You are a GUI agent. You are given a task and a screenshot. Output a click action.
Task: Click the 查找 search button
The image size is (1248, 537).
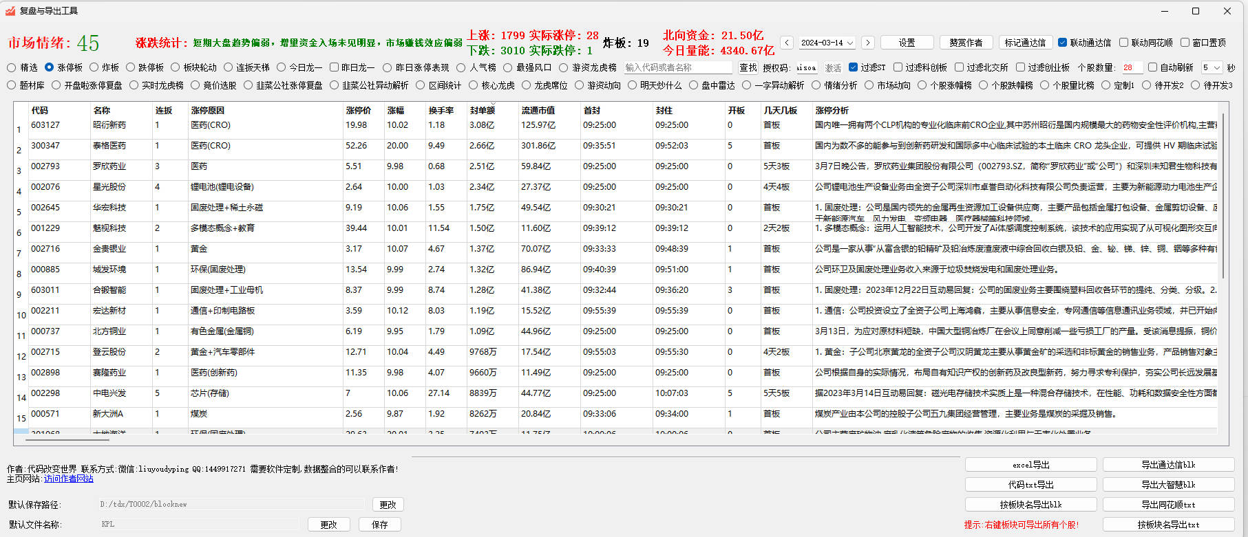point(748,67)
